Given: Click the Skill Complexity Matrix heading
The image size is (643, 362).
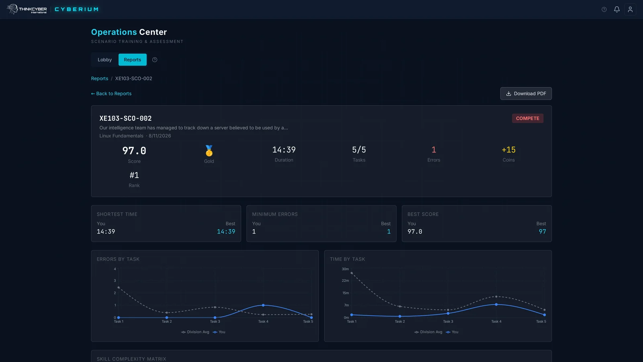Looking at the screenshot, I should (x=131, y=359).
